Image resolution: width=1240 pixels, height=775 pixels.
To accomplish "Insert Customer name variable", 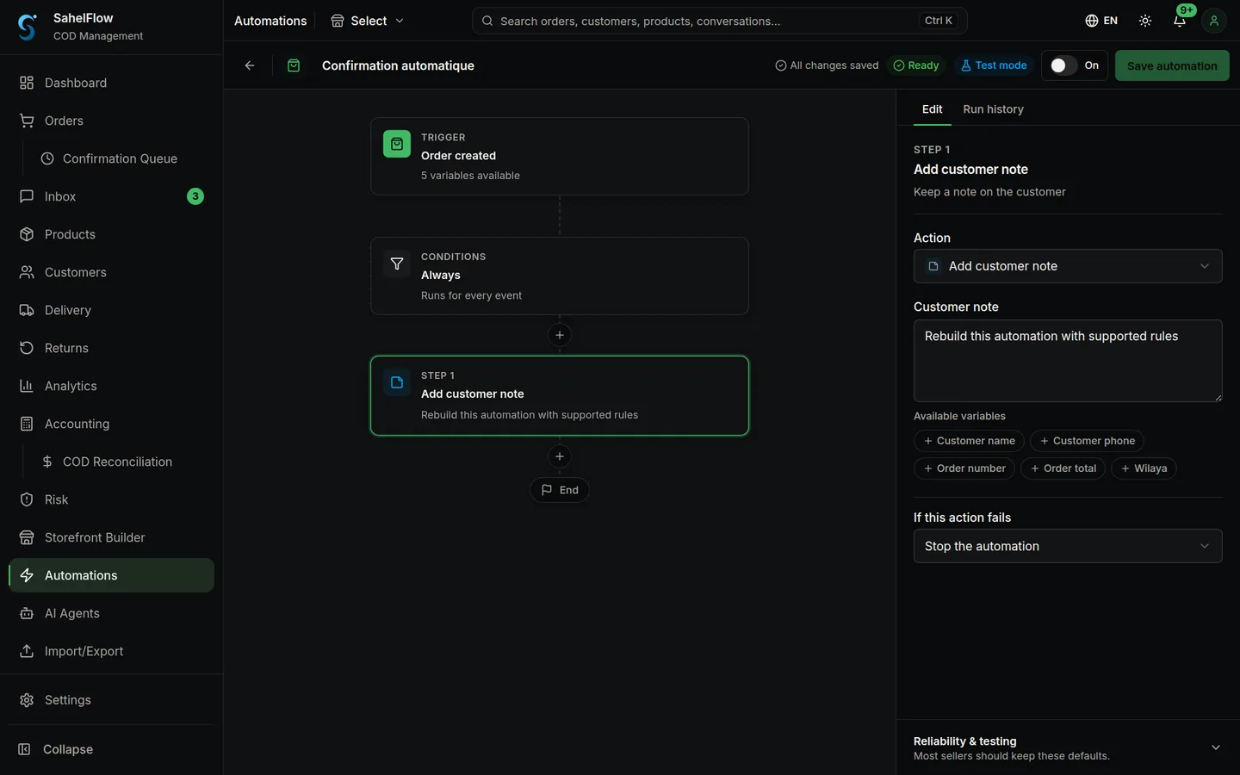I will [x=969, y=441].
